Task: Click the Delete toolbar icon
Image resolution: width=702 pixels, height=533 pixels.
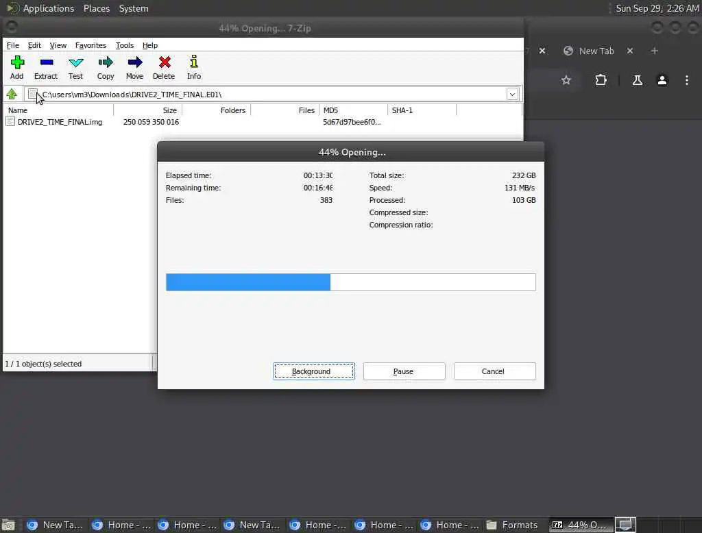Action: [x=164, y=68]
